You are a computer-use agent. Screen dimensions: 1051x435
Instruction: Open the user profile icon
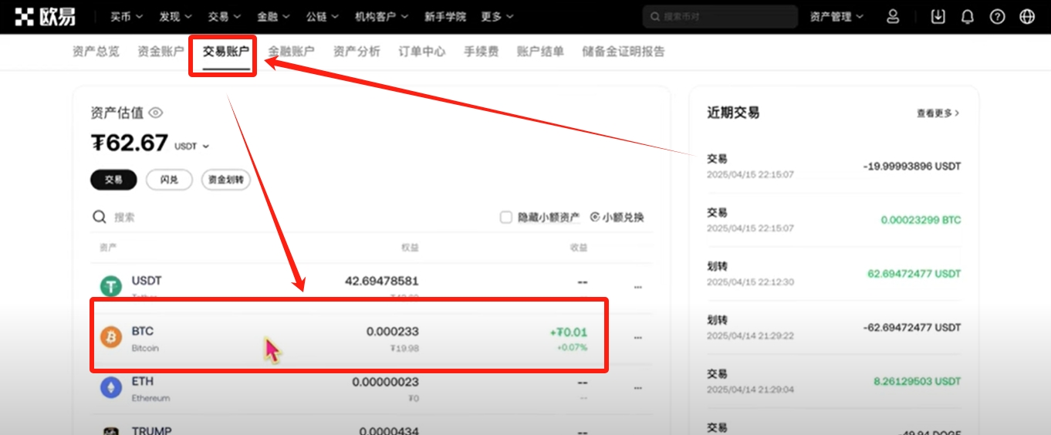pos(893,16)
